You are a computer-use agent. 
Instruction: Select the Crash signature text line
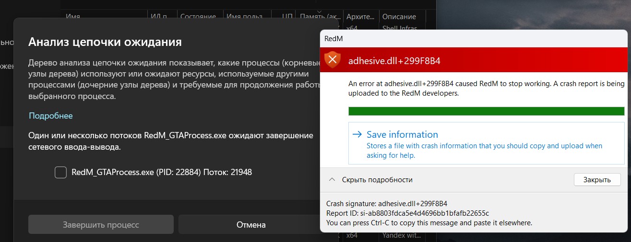[386, 203]
